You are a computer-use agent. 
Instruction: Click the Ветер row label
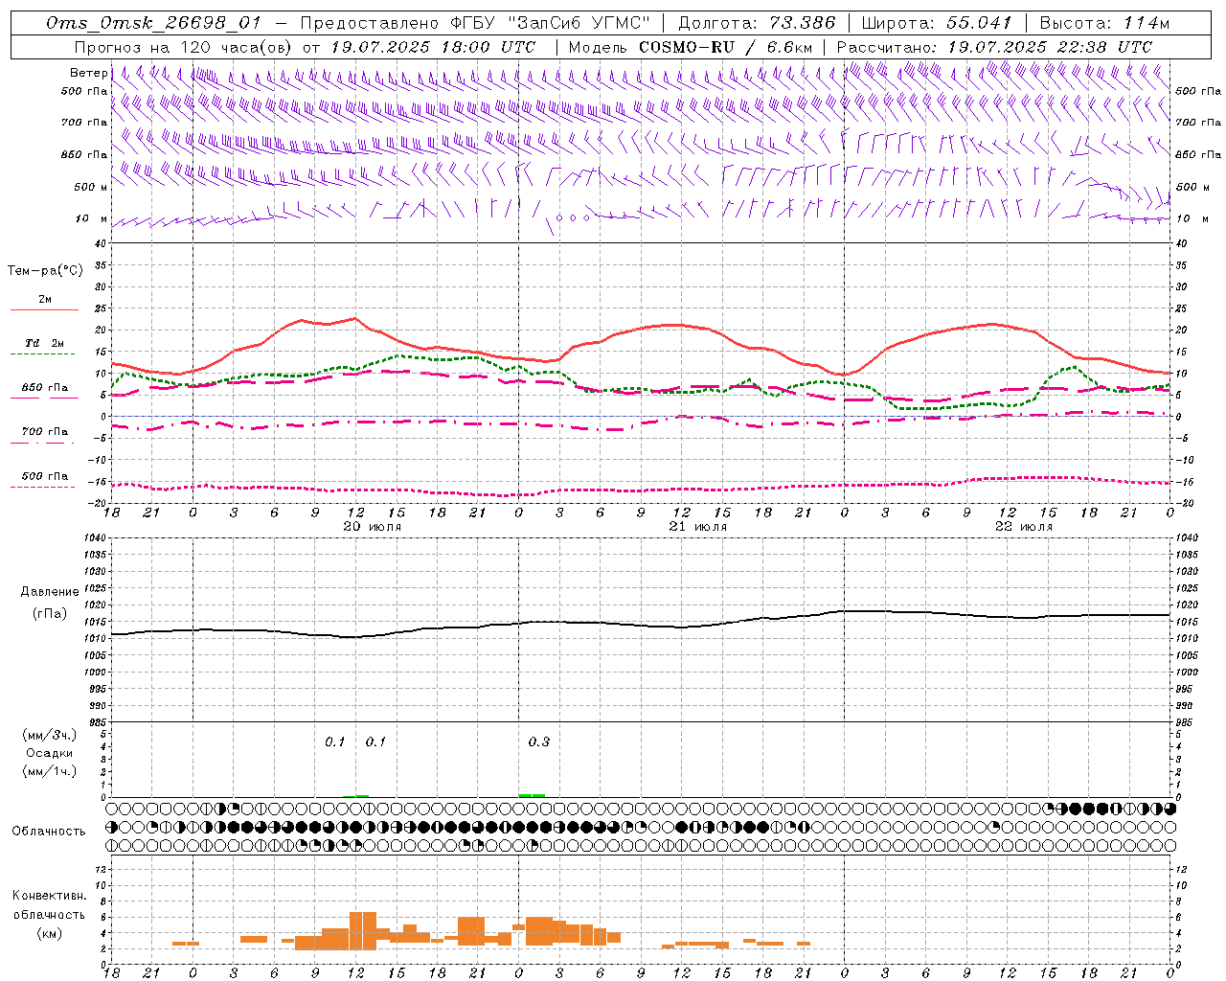point(88,73)
